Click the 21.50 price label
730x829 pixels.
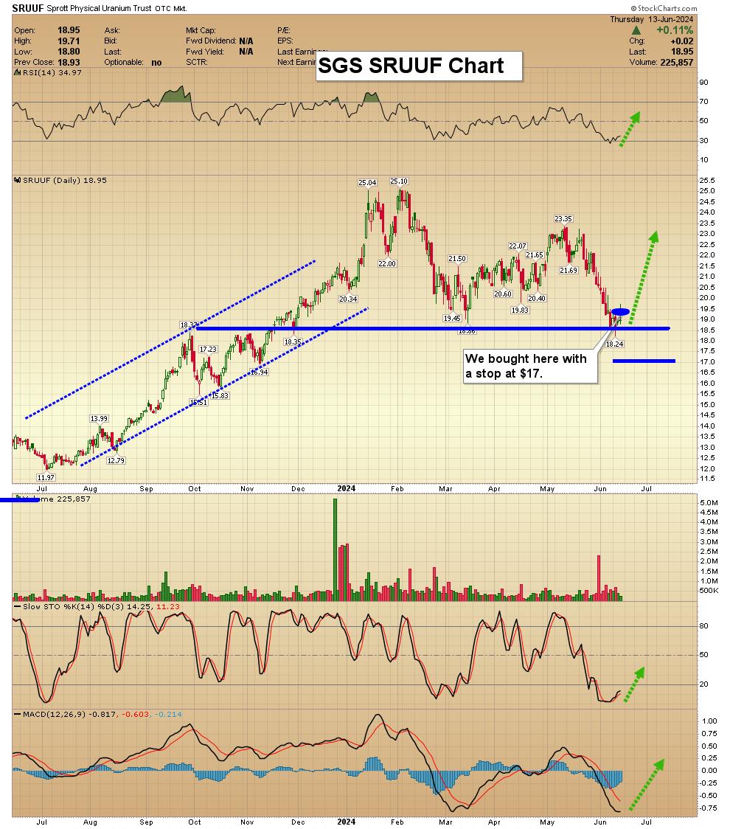click(x=457, y=259)
